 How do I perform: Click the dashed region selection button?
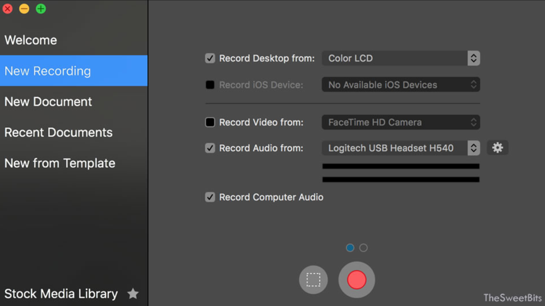tap(313, 279)
